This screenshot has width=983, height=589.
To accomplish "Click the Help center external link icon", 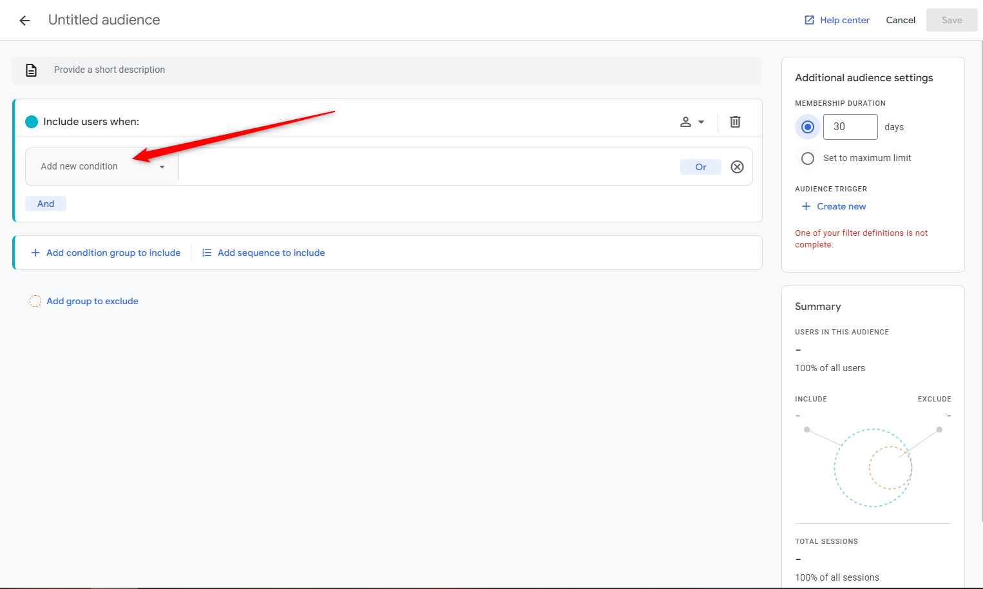I will click(x=809, y=20).
